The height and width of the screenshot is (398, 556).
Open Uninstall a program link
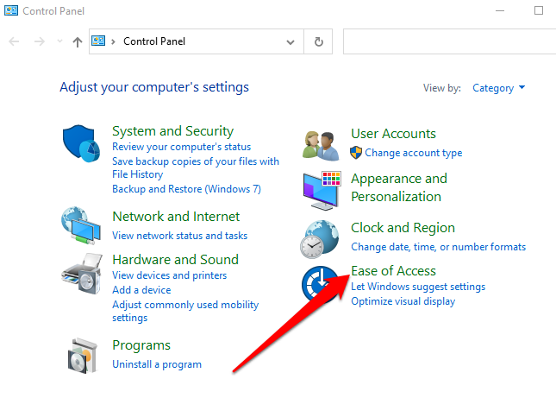pyautogui.click(x=157, y=364)
